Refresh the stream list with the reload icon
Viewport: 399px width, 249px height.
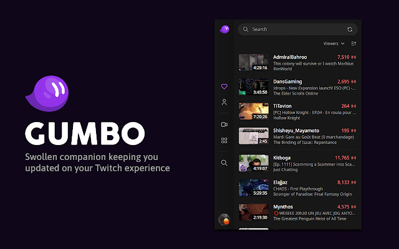[350, 29]
